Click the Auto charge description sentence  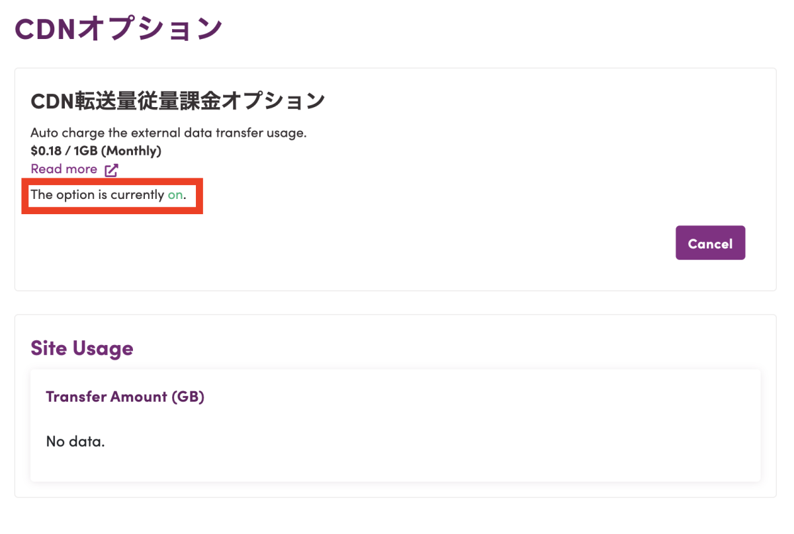click(x=168, y=133)
